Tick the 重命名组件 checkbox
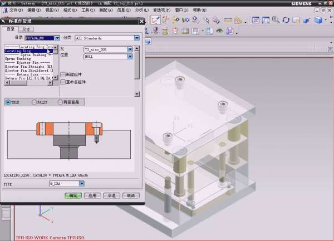Screen dimensions: 334x241 point(62,82)
